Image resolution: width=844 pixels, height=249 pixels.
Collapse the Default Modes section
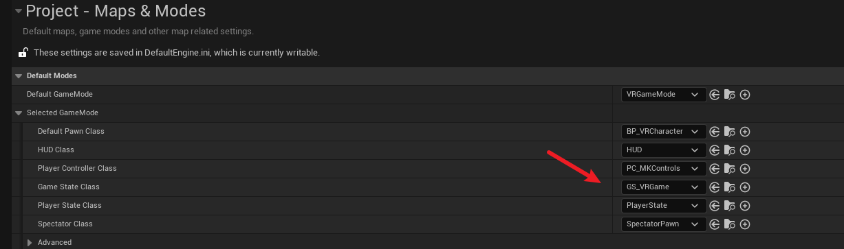19,76
